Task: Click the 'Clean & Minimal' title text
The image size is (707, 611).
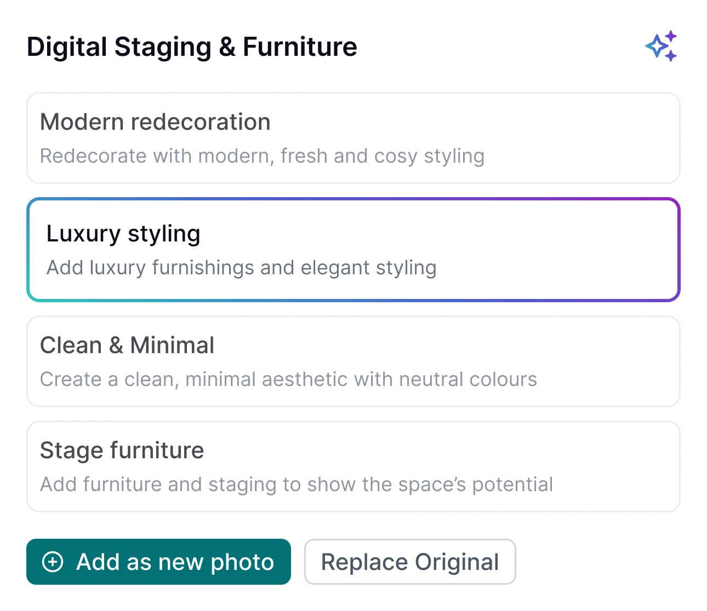Action: (x=127, y=345)
